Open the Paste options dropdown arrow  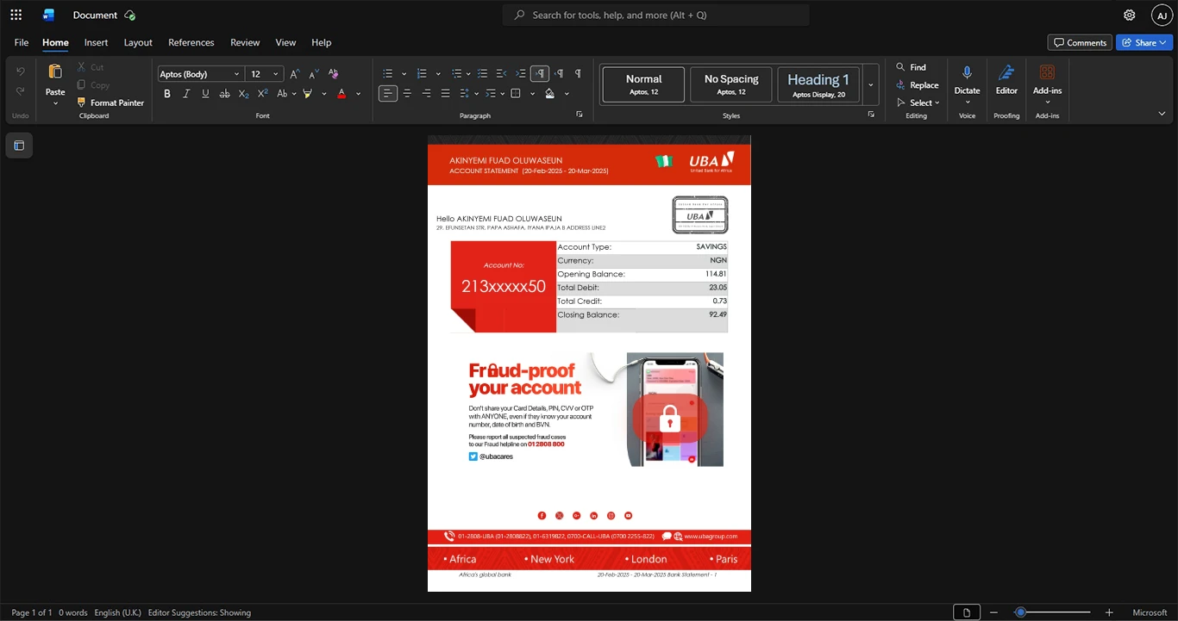coord(55,103)
